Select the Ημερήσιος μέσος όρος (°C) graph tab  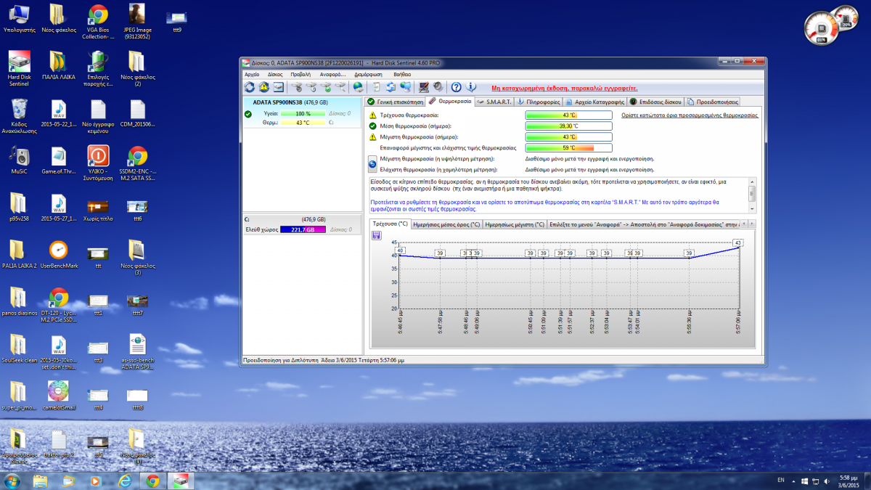tap(446, 225)
